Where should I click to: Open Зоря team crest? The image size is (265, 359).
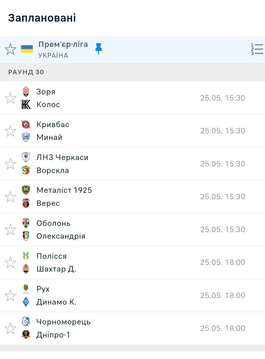pyautogui.click(x=26, y=91)
